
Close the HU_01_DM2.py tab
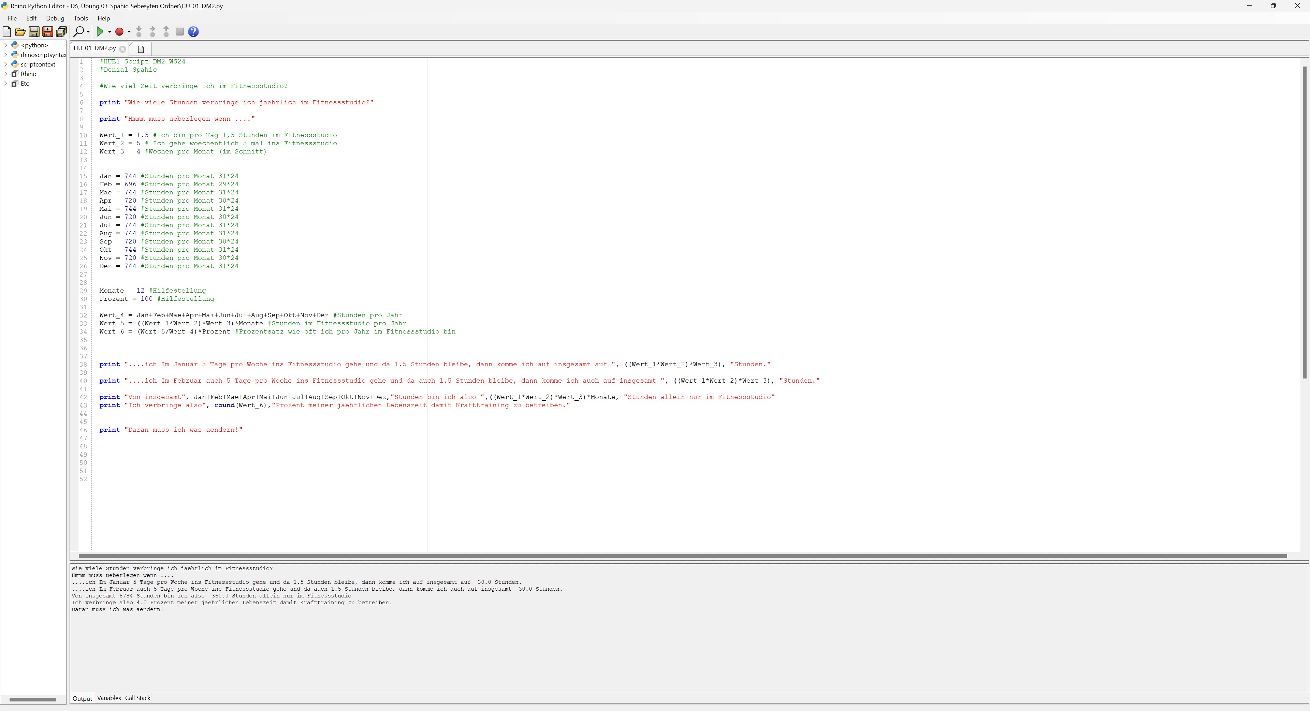click(122, 49)
